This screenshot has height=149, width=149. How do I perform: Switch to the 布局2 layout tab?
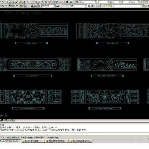click(12, 120)
